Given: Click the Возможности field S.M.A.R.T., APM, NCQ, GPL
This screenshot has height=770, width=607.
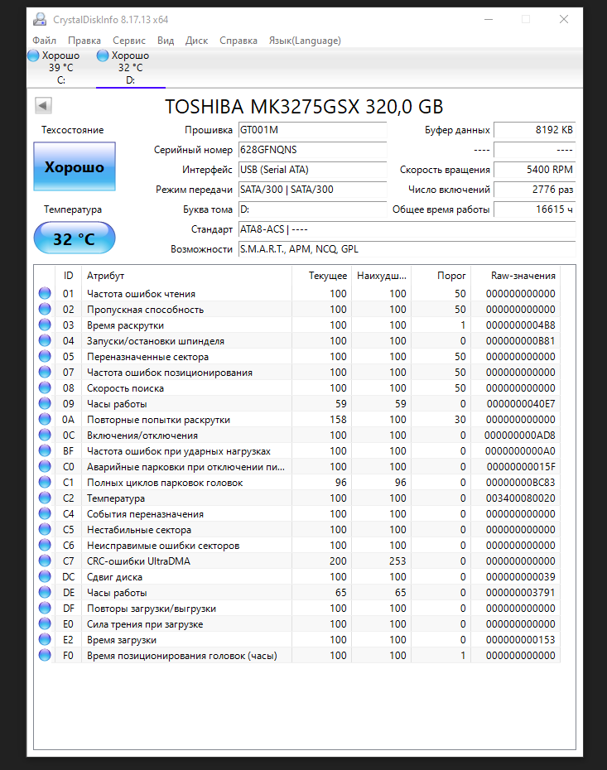Looking at the screenshot, I should [x=407, y=249].
